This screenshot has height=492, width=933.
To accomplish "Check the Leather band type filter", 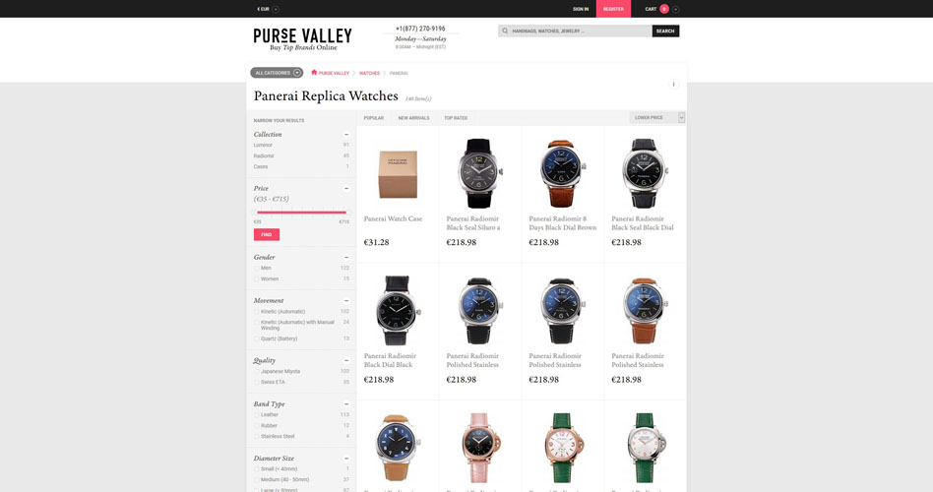I will pos(257,414).
